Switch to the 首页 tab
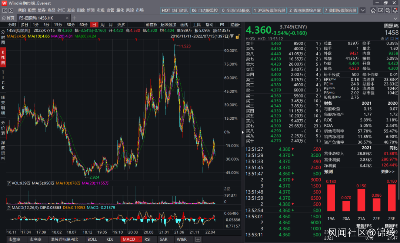Image resolution: width=400 pixels, height=243 pixels. click(x=8, y=18)
